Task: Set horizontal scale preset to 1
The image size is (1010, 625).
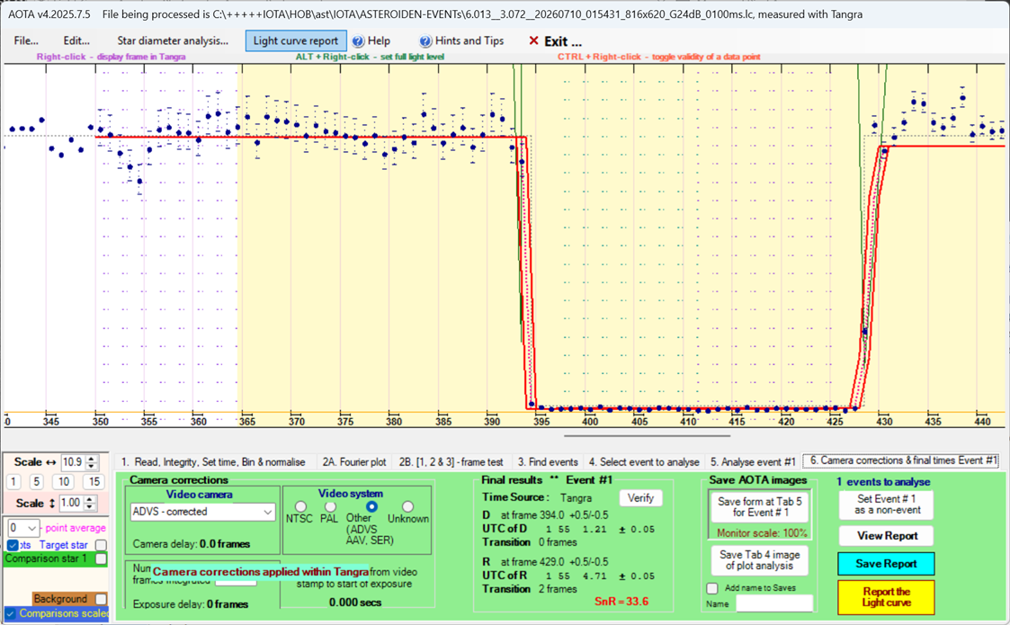Action: click(13, 481)
